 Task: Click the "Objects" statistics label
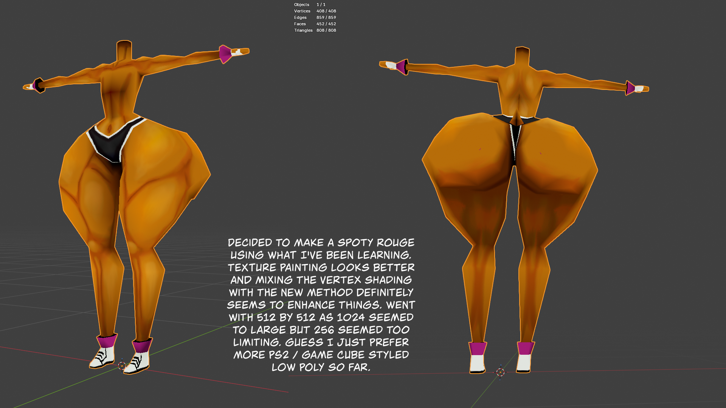click(x=302, y=5)
